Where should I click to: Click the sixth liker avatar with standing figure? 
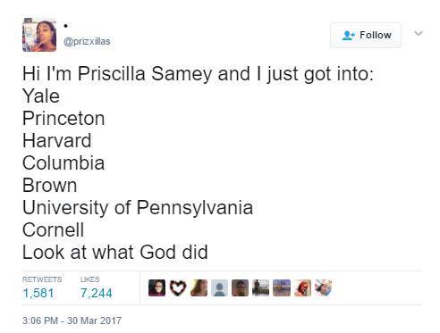pos(261,287)
